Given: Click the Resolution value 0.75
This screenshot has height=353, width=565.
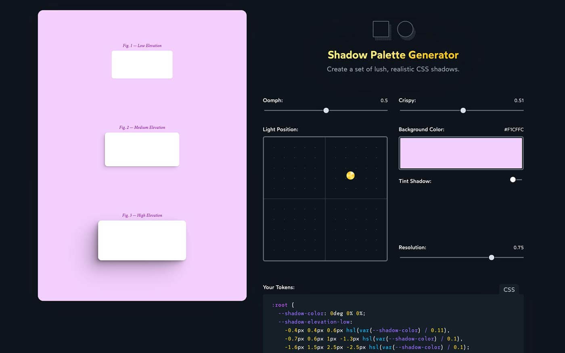Looking at the screenshot, I should tap(519, 248).
